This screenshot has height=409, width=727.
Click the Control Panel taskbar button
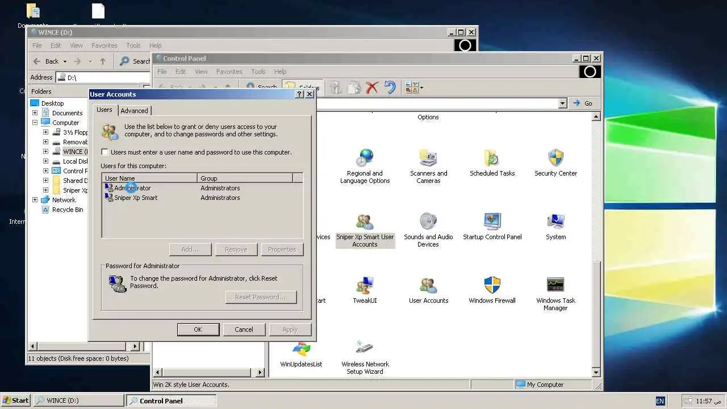coord(171,400)
